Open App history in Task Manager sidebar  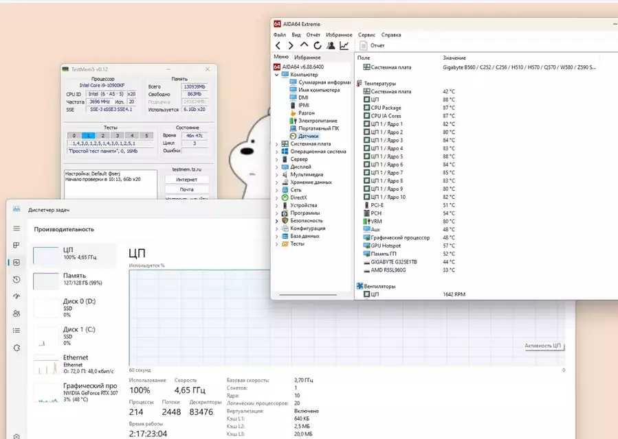click(x=16, y=279)
